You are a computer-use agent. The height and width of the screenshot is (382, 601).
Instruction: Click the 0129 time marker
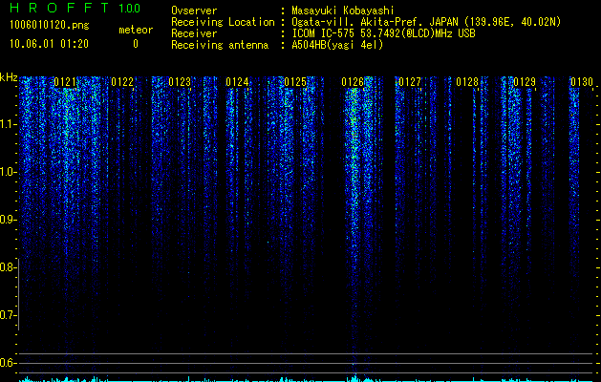click(x=525, y=82)
